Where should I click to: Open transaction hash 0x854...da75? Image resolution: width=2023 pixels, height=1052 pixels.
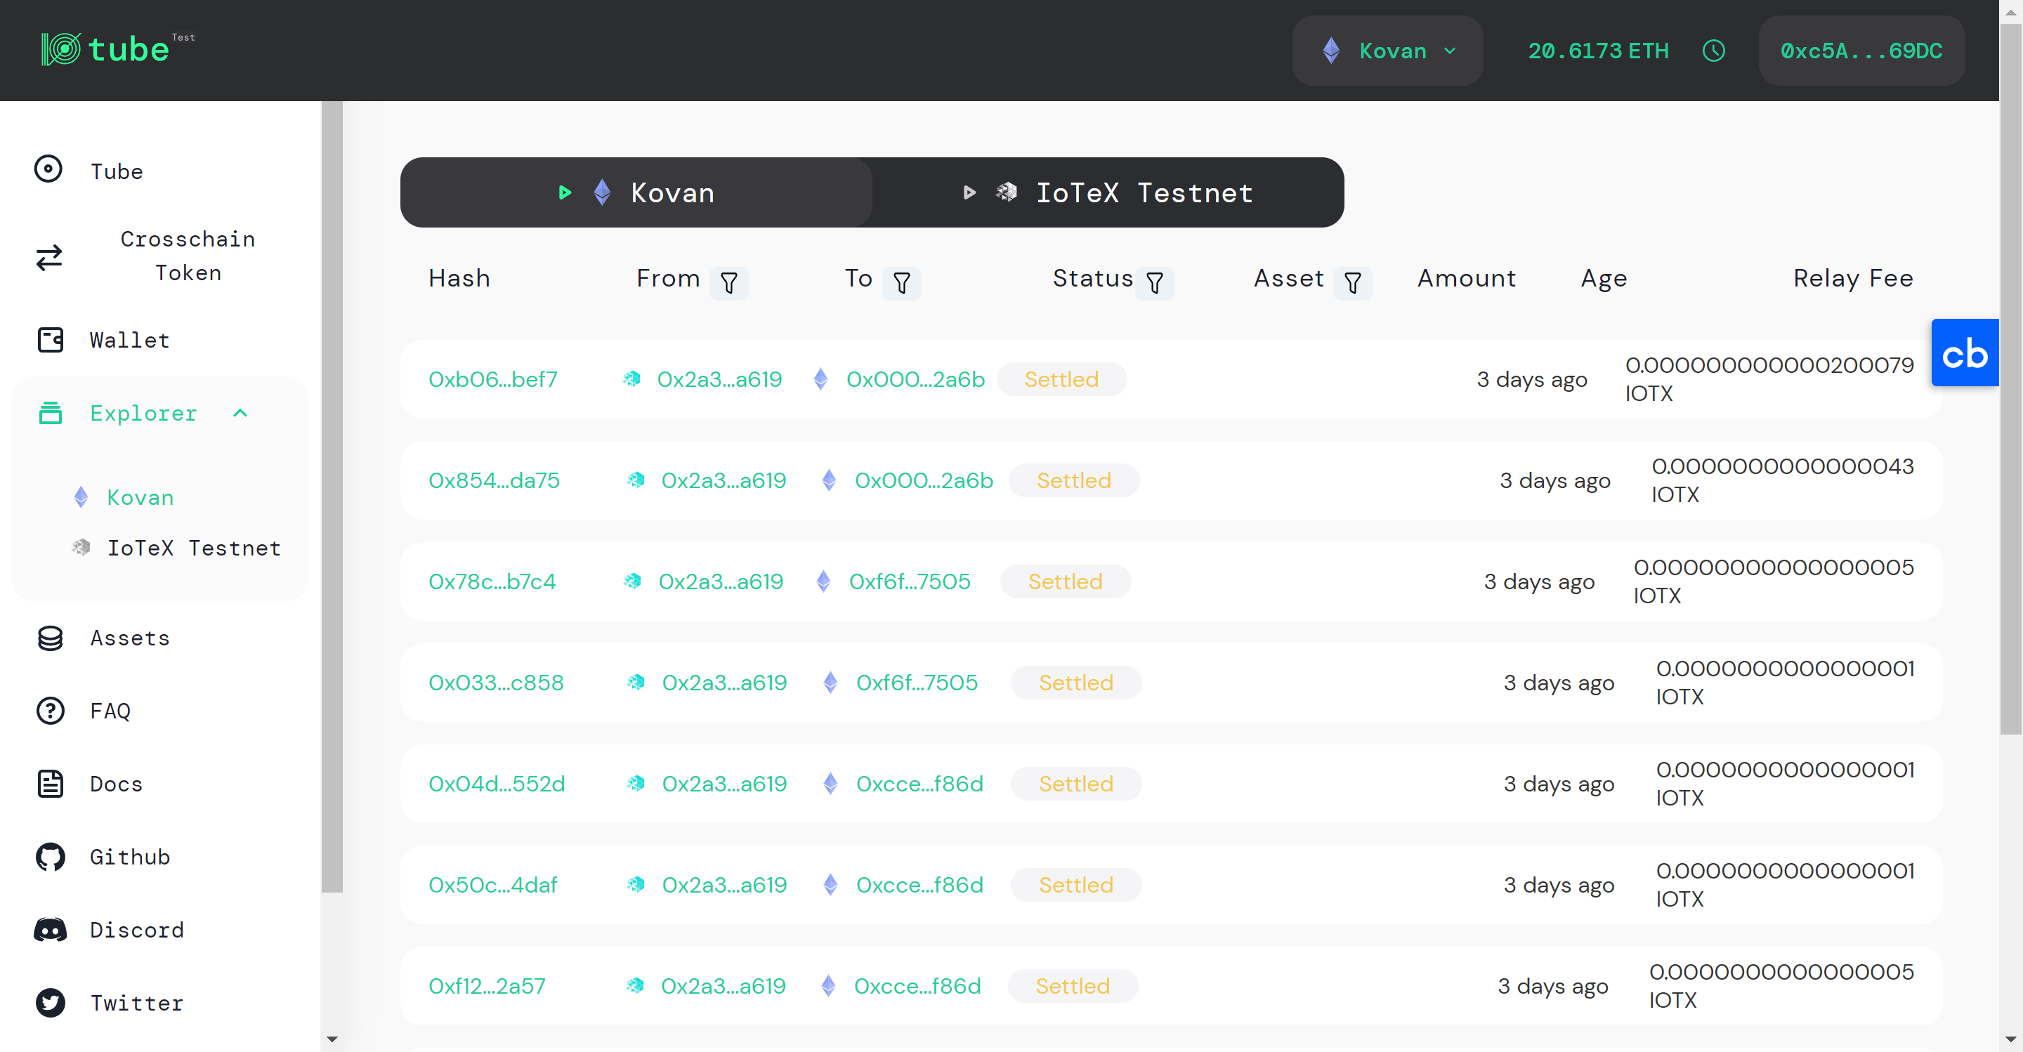coord(494,480)
